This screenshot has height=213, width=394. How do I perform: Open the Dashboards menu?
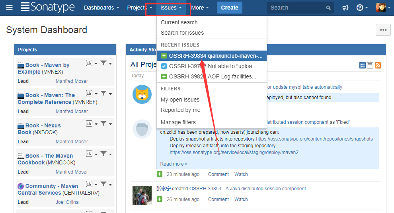[101, 8]
